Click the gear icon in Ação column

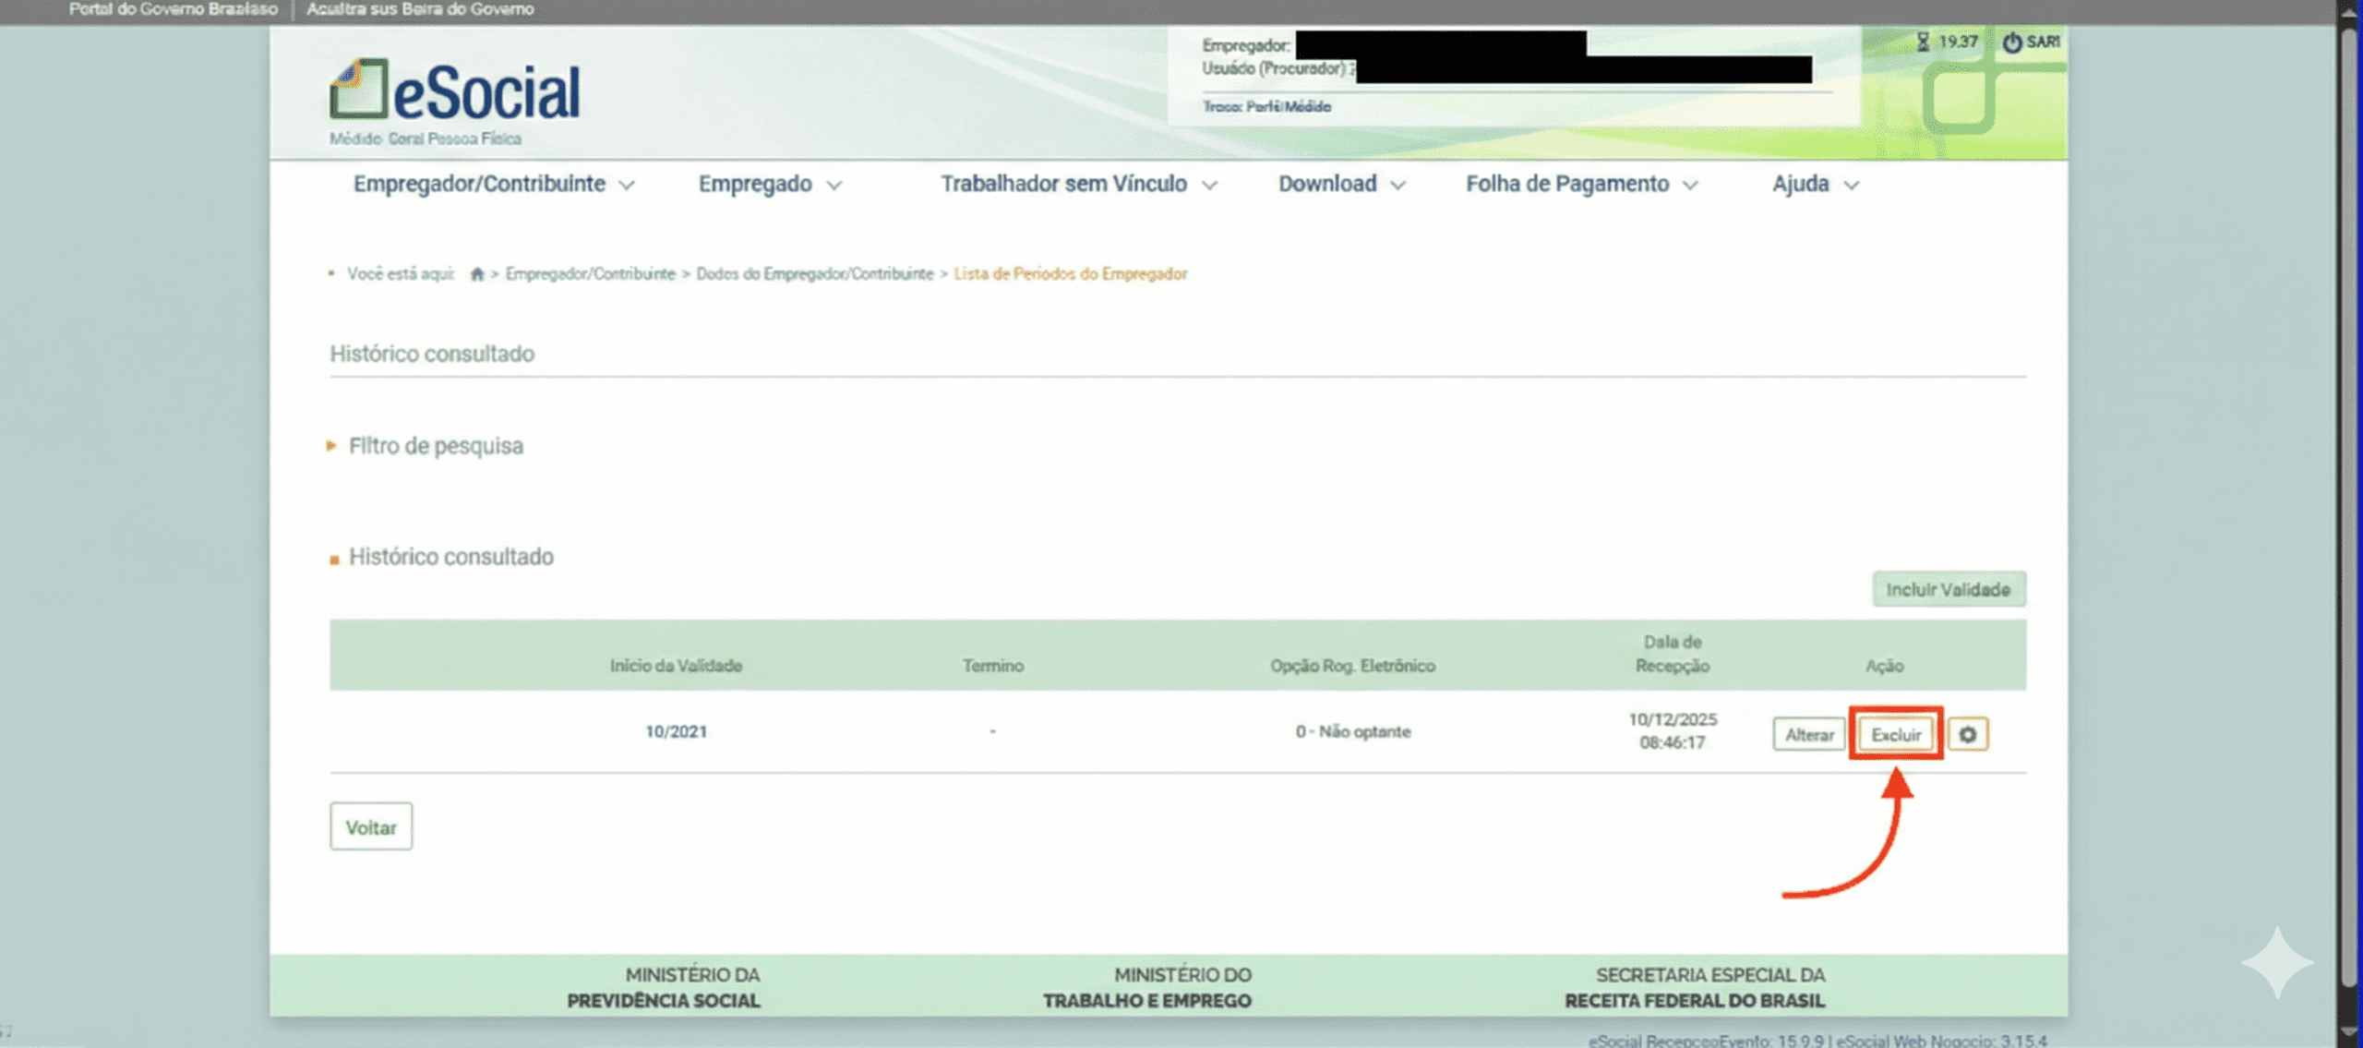(x=1967, y=735)
